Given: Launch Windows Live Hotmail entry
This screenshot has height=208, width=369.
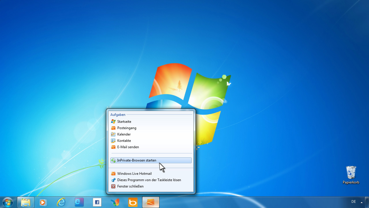Looking at the screenshot, I should pyautogui.click(x=151, y=174).
